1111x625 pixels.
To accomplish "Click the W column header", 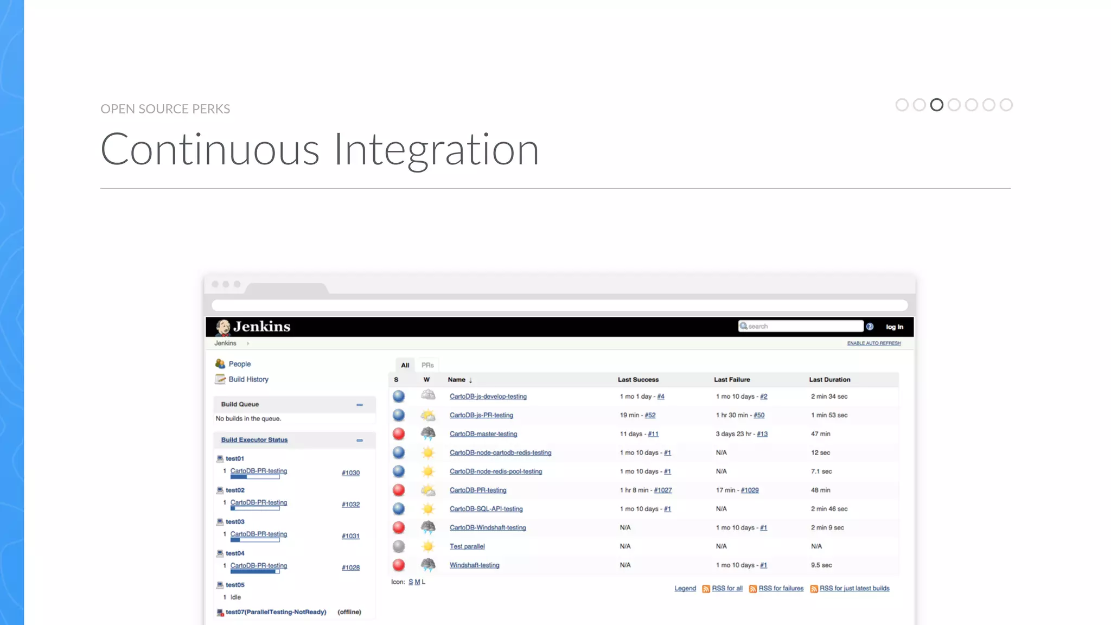I will 427,380.
